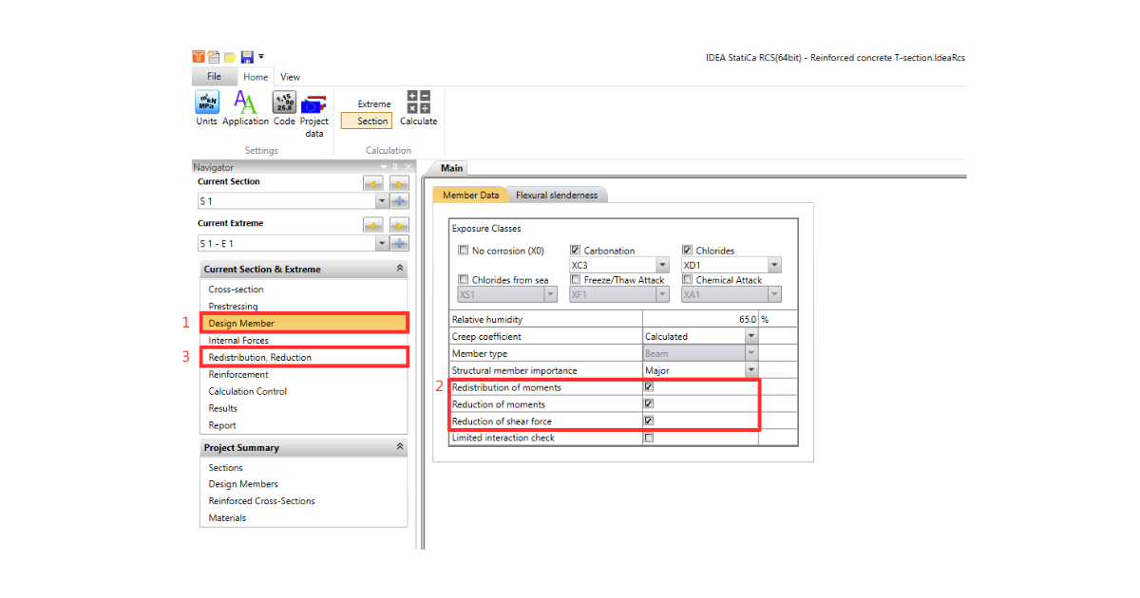Open Structural member importance dropdown
Image resolution: width=1140 pixels, height=598 pixels.
click(750, 370)
